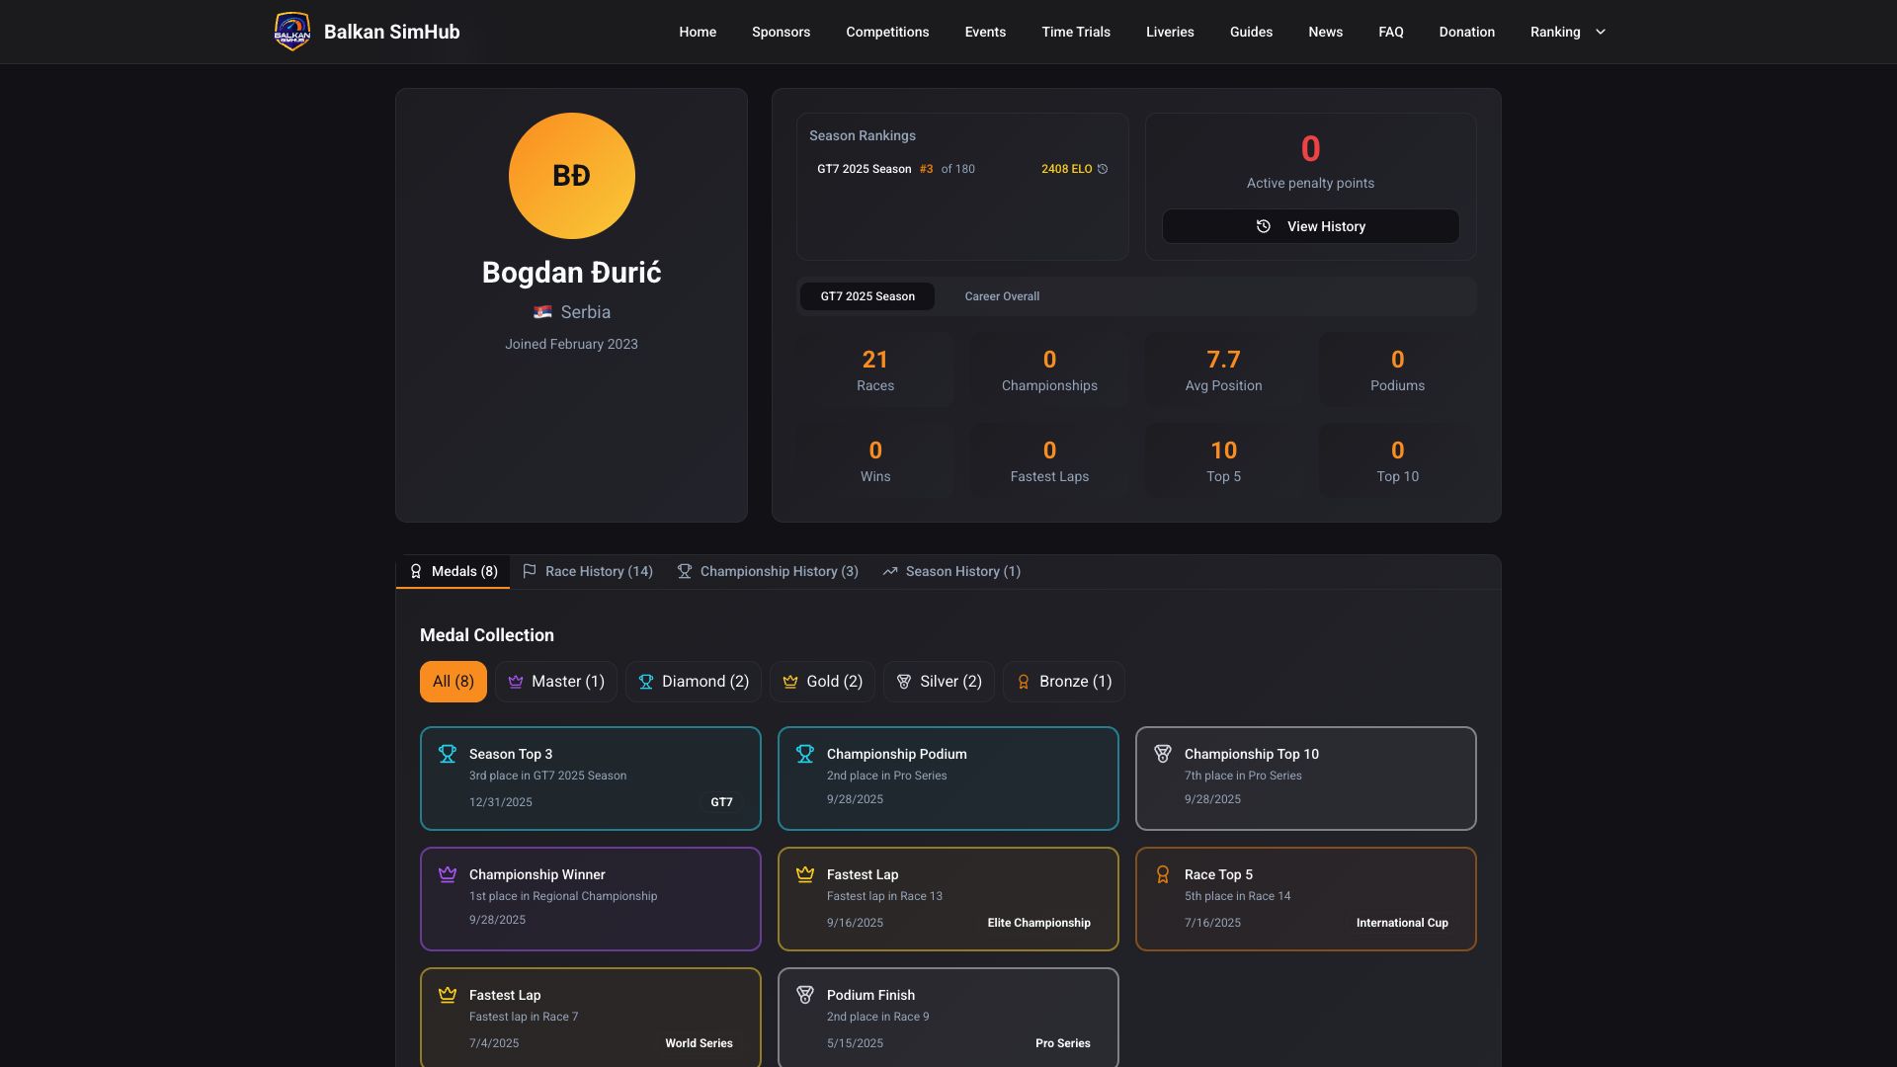Show only Gold (2) medals
The image size is (1897, 1067).
pos(822,682)
